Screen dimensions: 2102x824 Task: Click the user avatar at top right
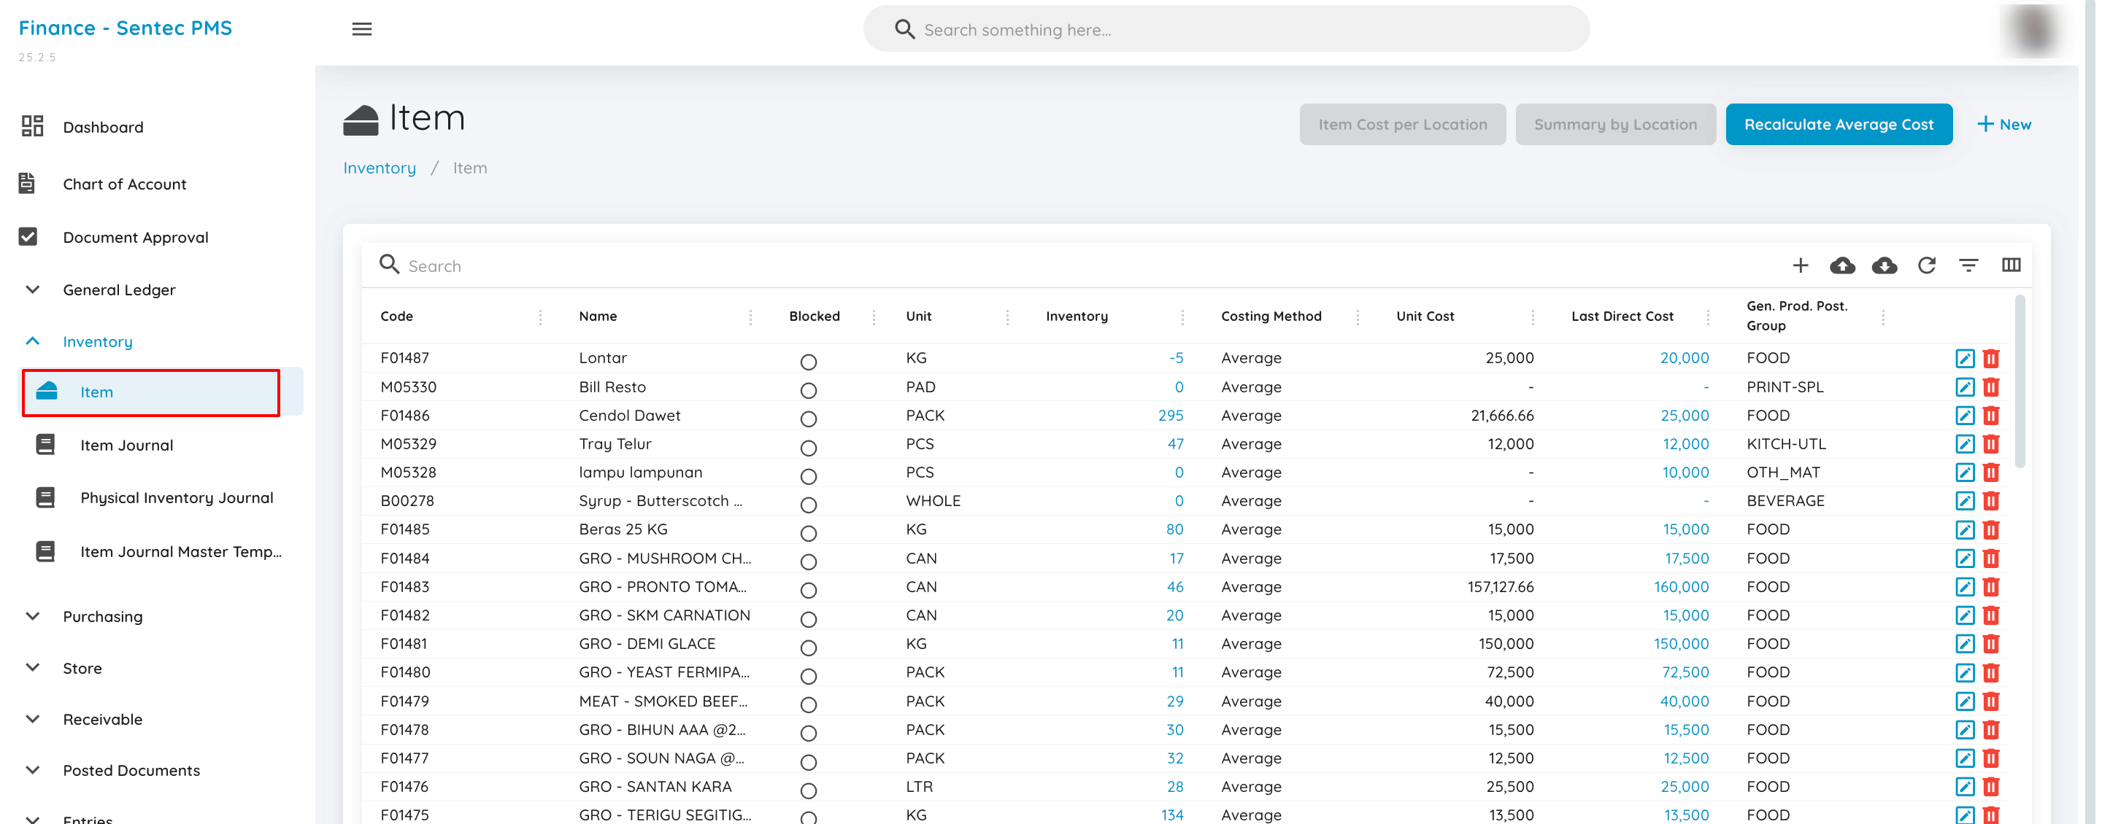tap(2034, 29)
